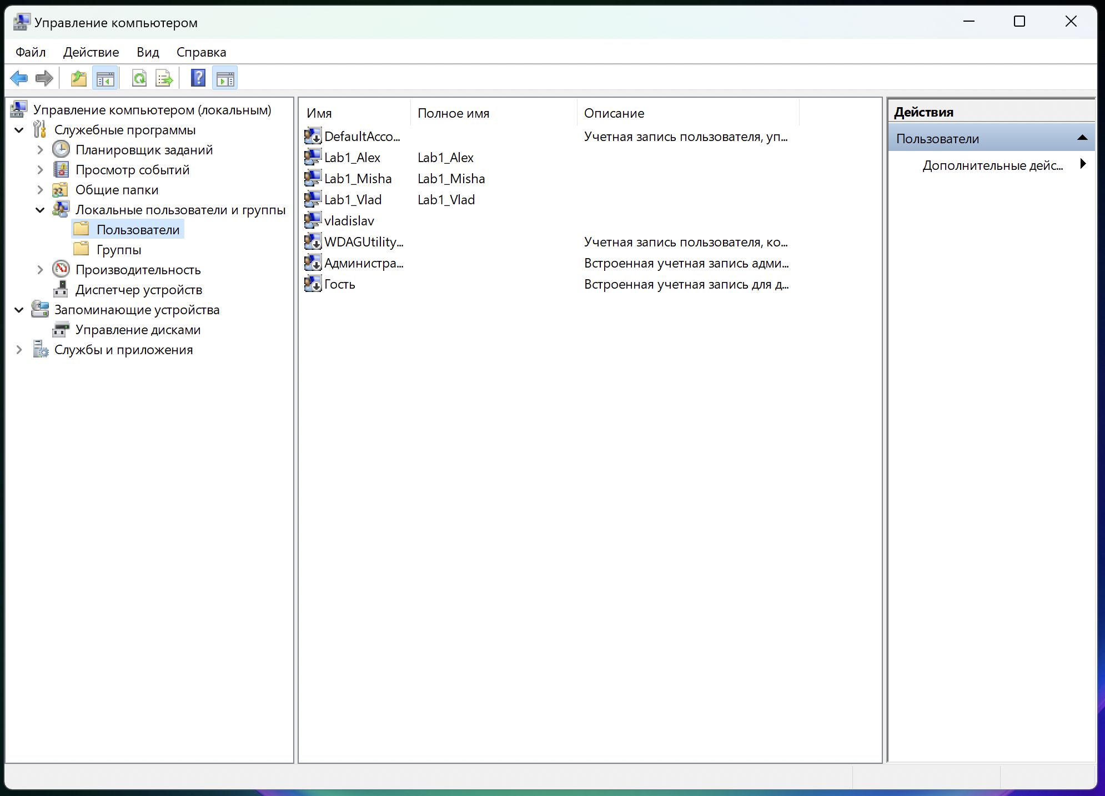Viewport: 1105px width, 796px height.
Task: Collapse the Служебные программы node
Action: click(x=19, y=130)
